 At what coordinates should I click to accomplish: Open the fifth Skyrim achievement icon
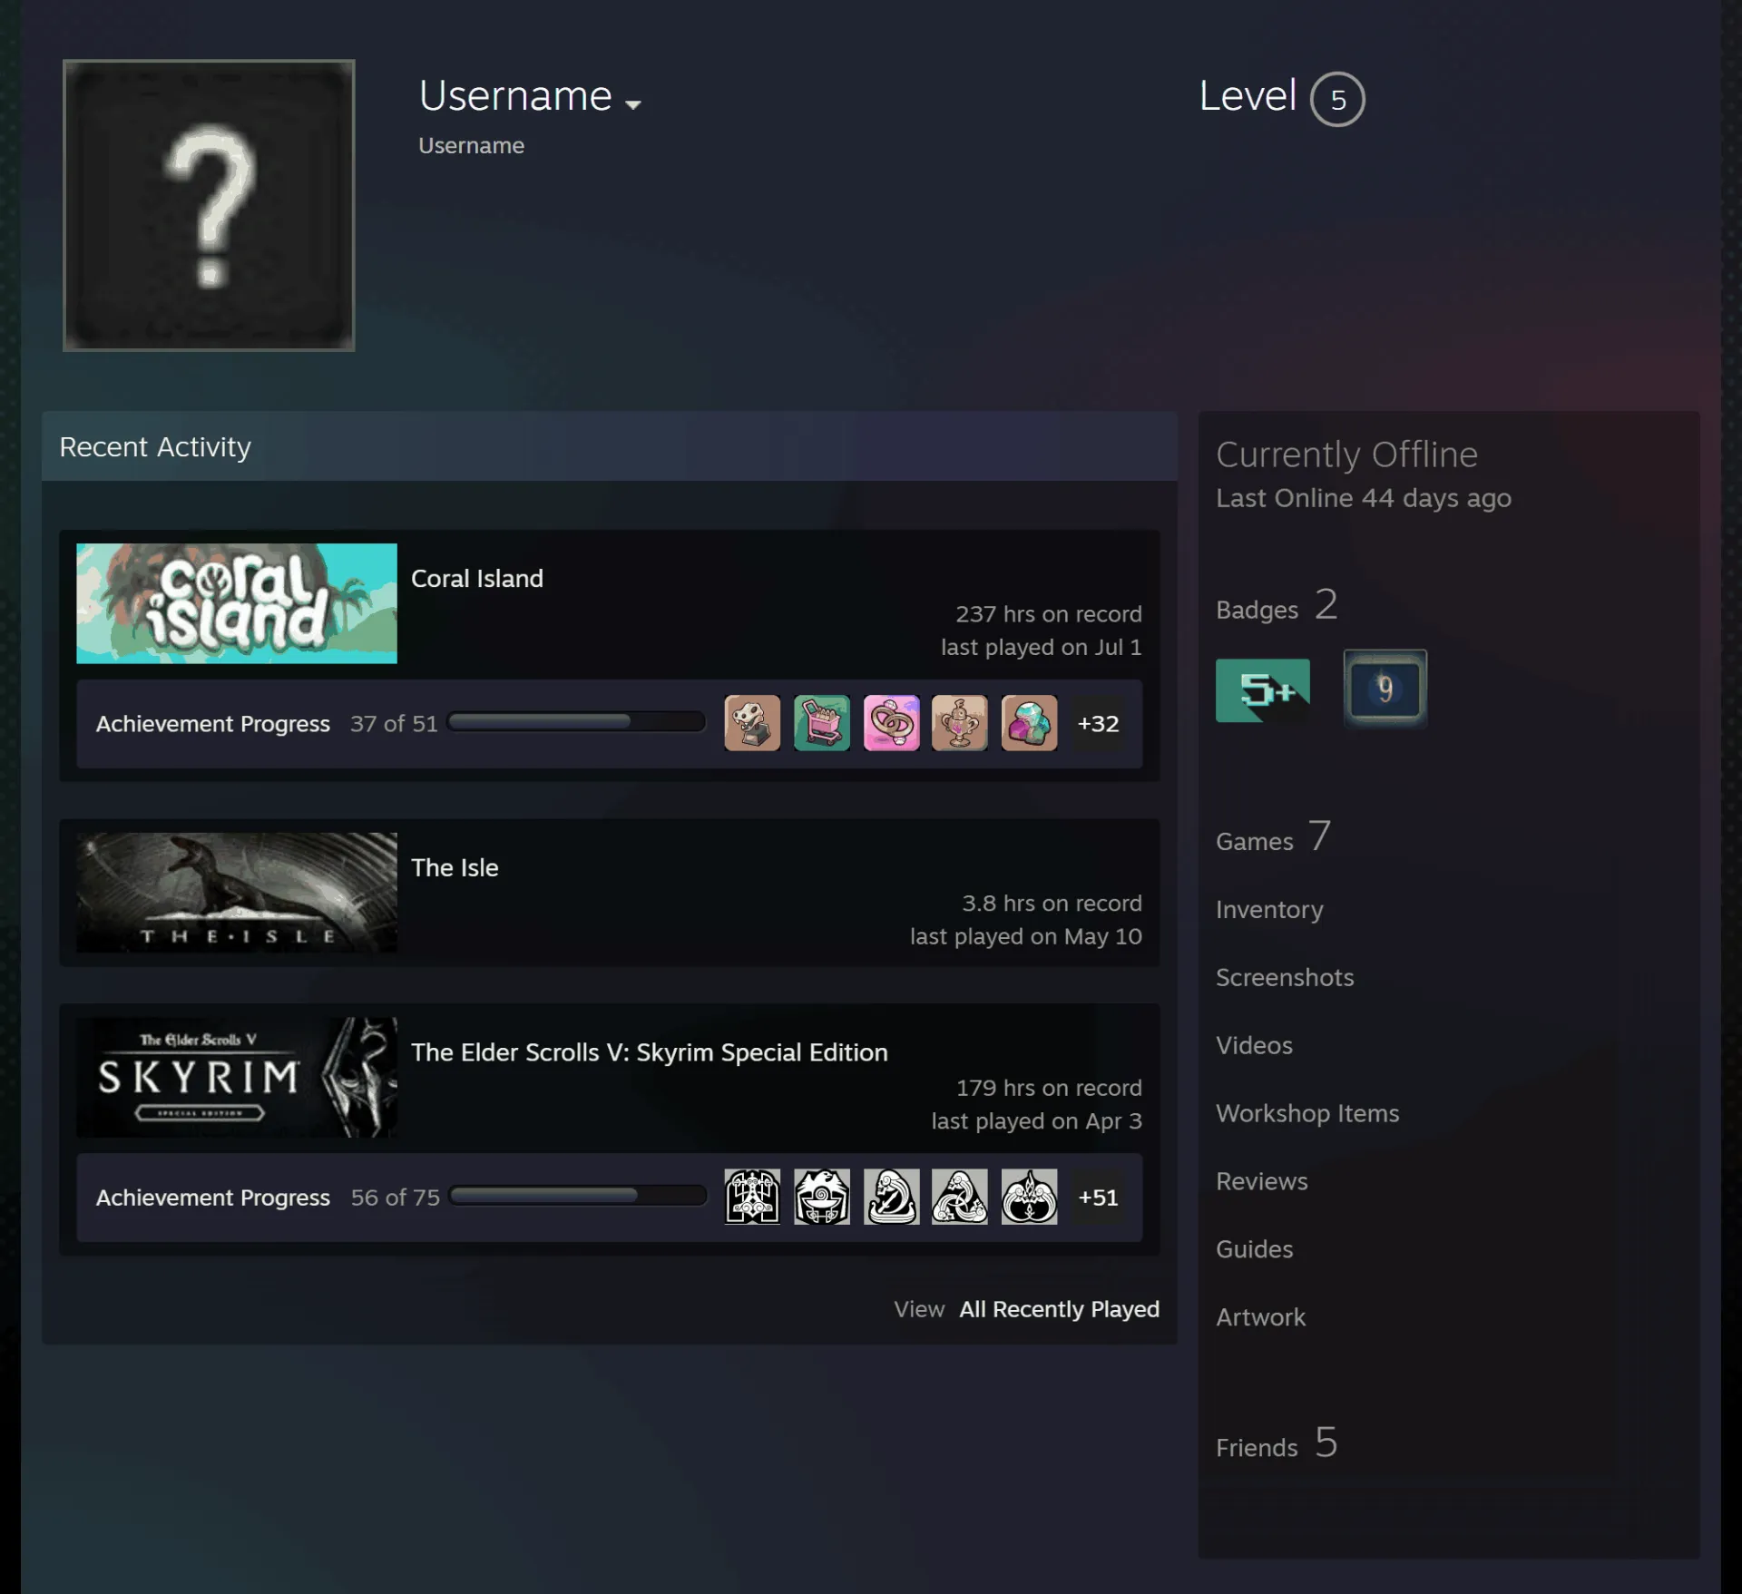pos(1029,1197)
